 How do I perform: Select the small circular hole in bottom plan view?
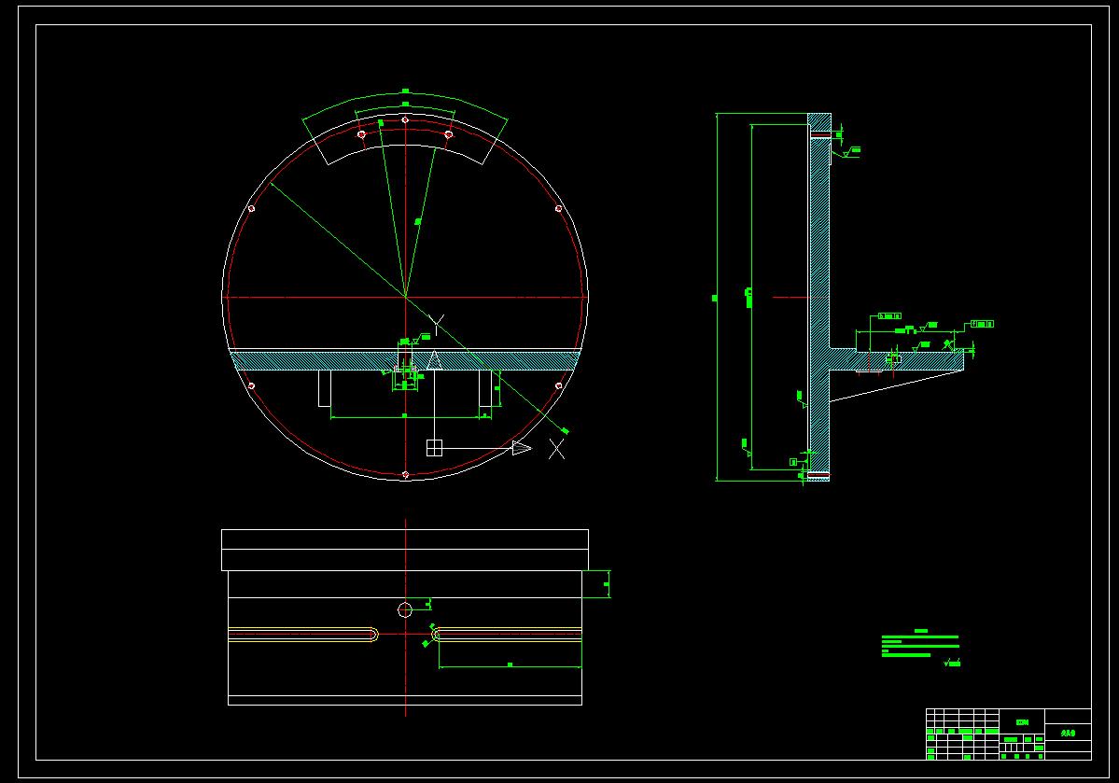(x=405, y=609)
